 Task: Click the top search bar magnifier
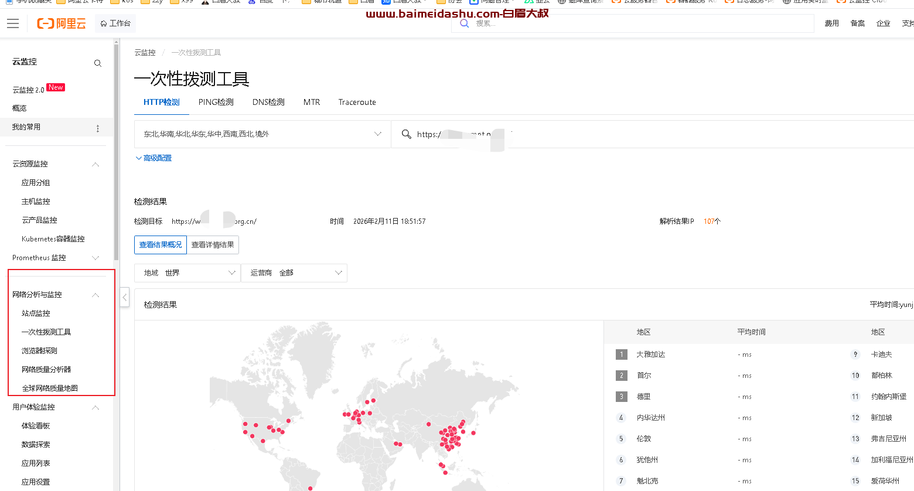[465, 23]
